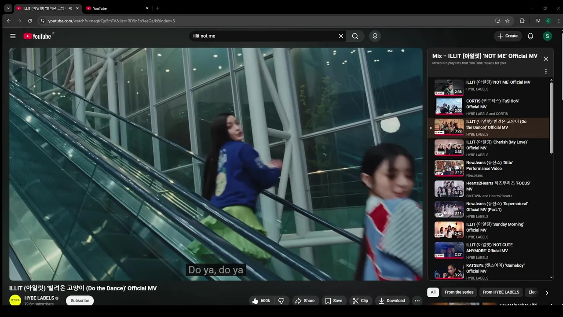Select currently playing 'Do the Dance' playlist item
The image size is (563, 317).
point(488,128)
